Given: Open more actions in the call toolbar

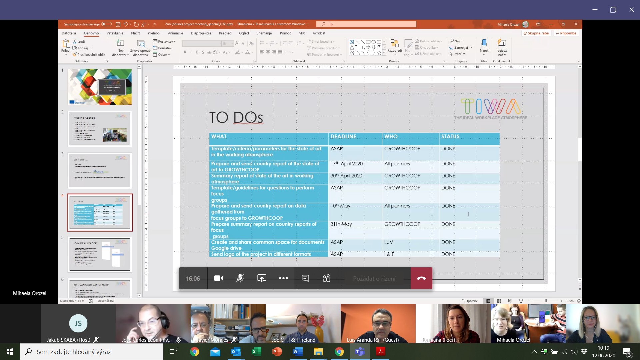Looking at the screenshot, I should tap(283, 278).
